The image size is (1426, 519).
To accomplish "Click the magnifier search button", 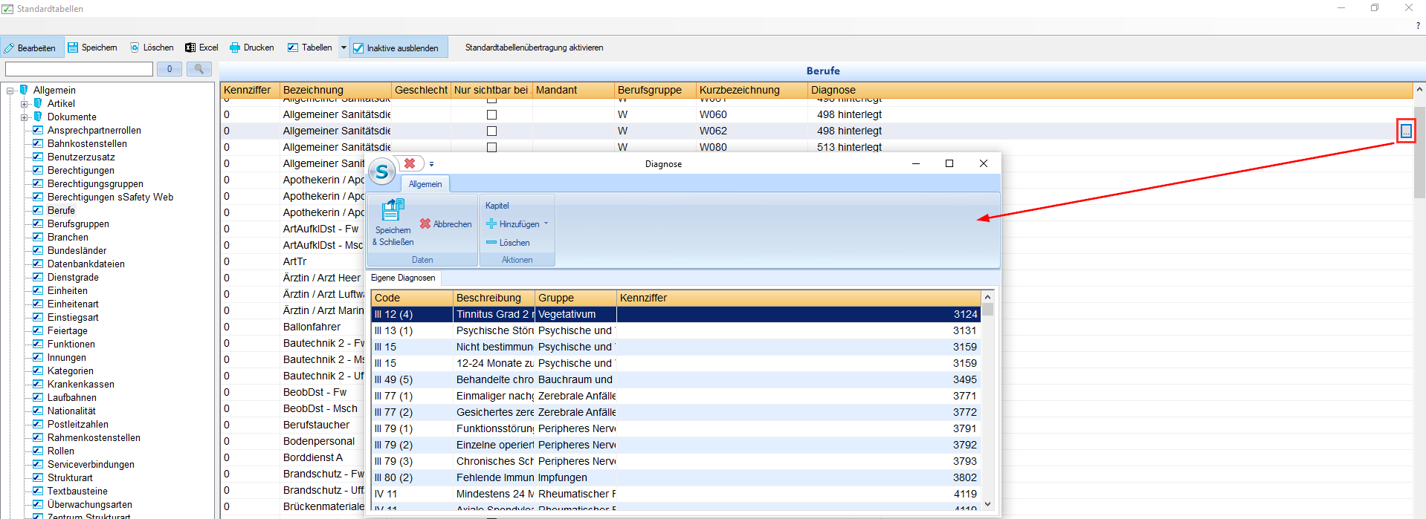I will tap(199, 69).
